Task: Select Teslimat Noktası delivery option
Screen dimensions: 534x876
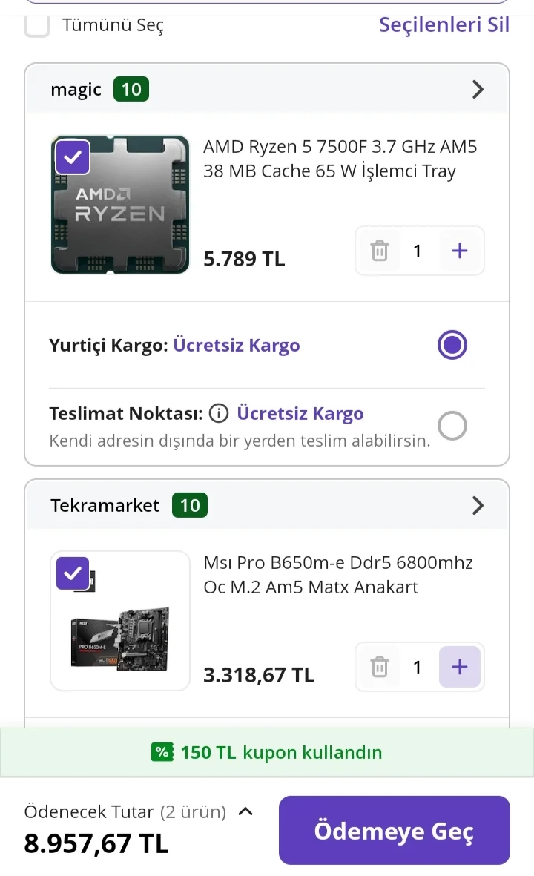Action: pos(452,426)
